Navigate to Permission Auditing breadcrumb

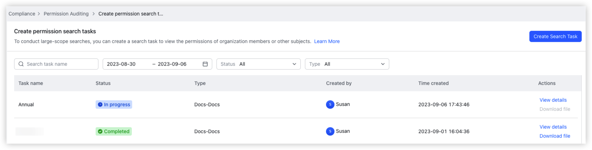(66, 14)
